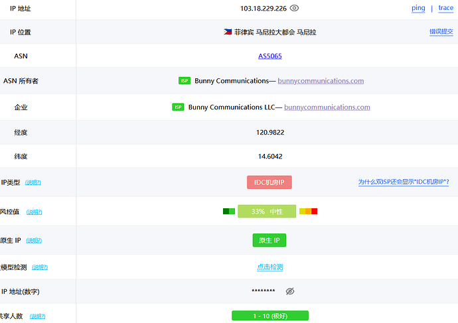Open the 为什么双ISP还会显示IDC机房IP link
This screenshot has width=458, height=323.
tap(404, 182)
